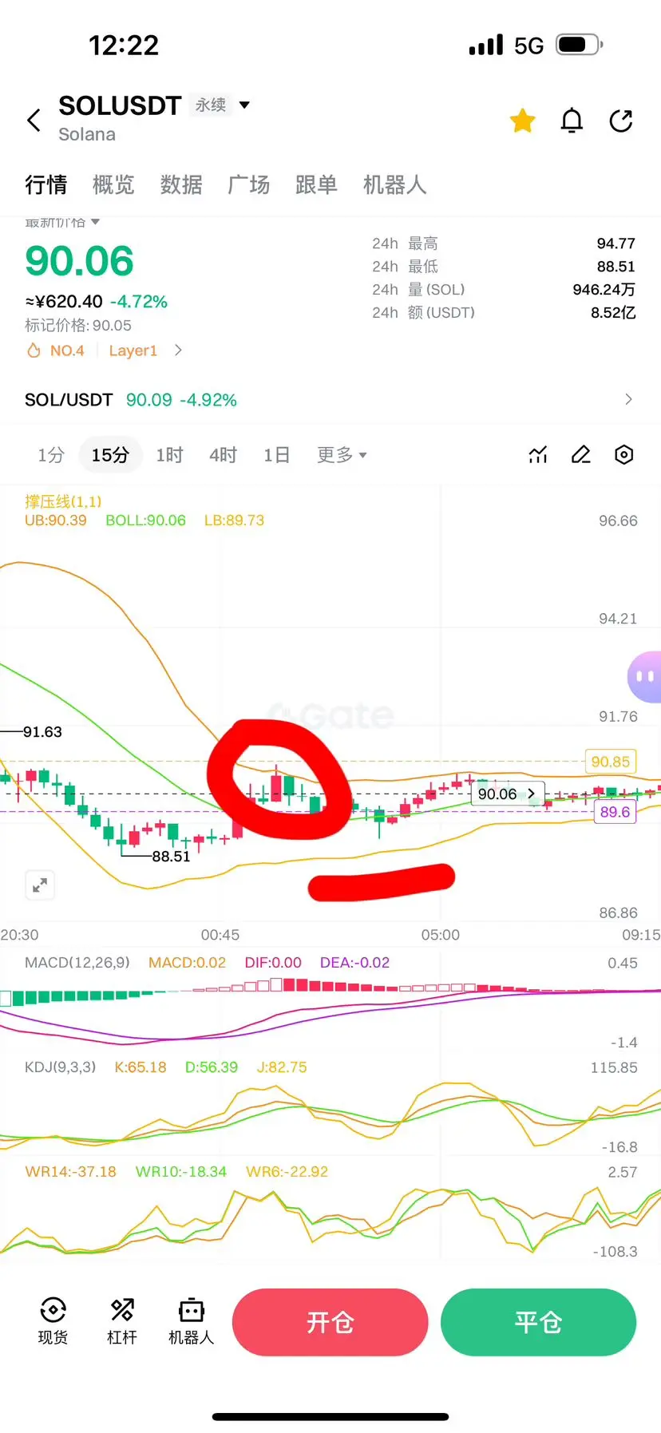Open the 更多 timeframe dropdown
Viewport: 661px width, 1433px height.
click(342, 455)
